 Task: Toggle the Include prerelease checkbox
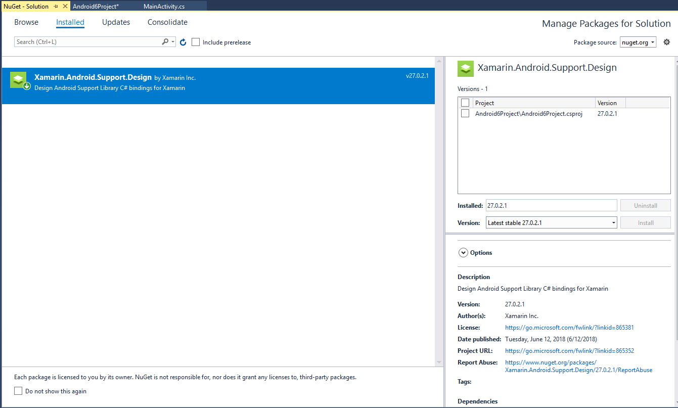coord(196,42)
